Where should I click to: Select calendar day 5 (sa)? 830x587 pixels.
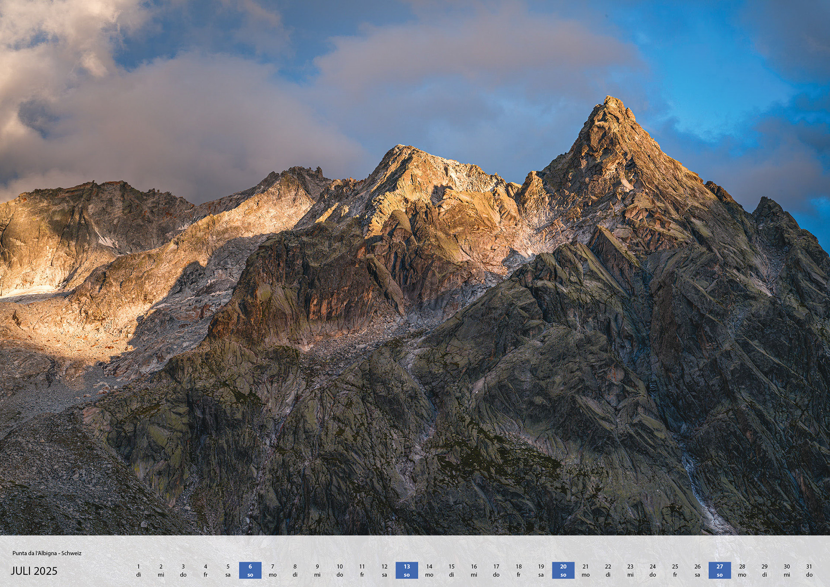tap(228, 571)
